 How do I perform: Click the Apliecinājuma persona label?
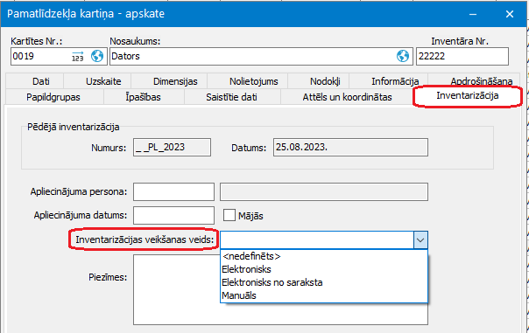[79, 192]
